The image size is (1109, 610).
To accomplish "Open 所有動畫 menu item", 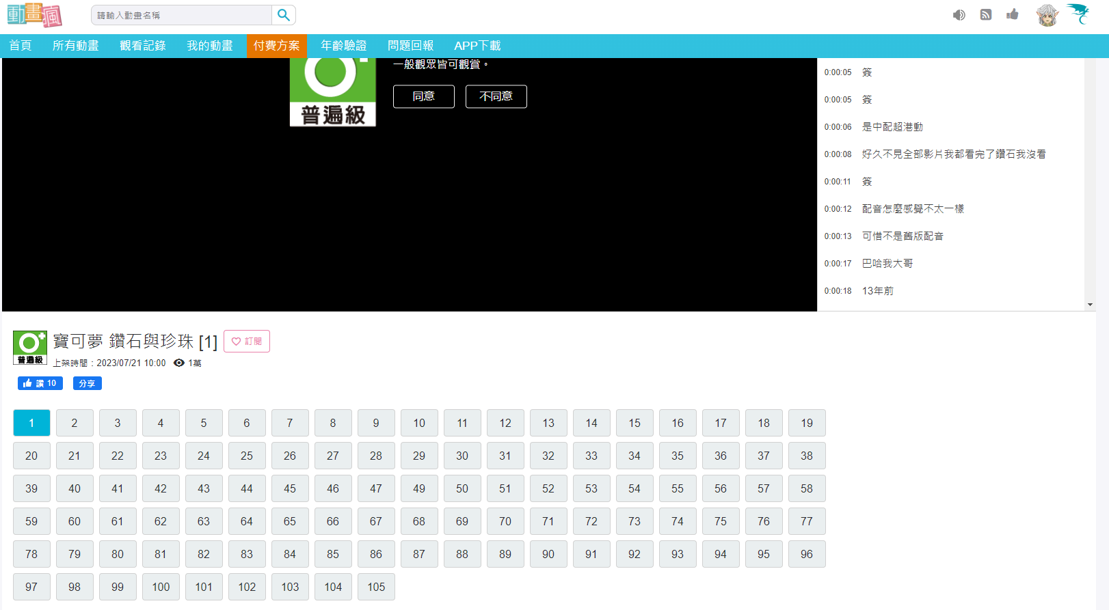I will pyautogui.click(x=76, y=46).
